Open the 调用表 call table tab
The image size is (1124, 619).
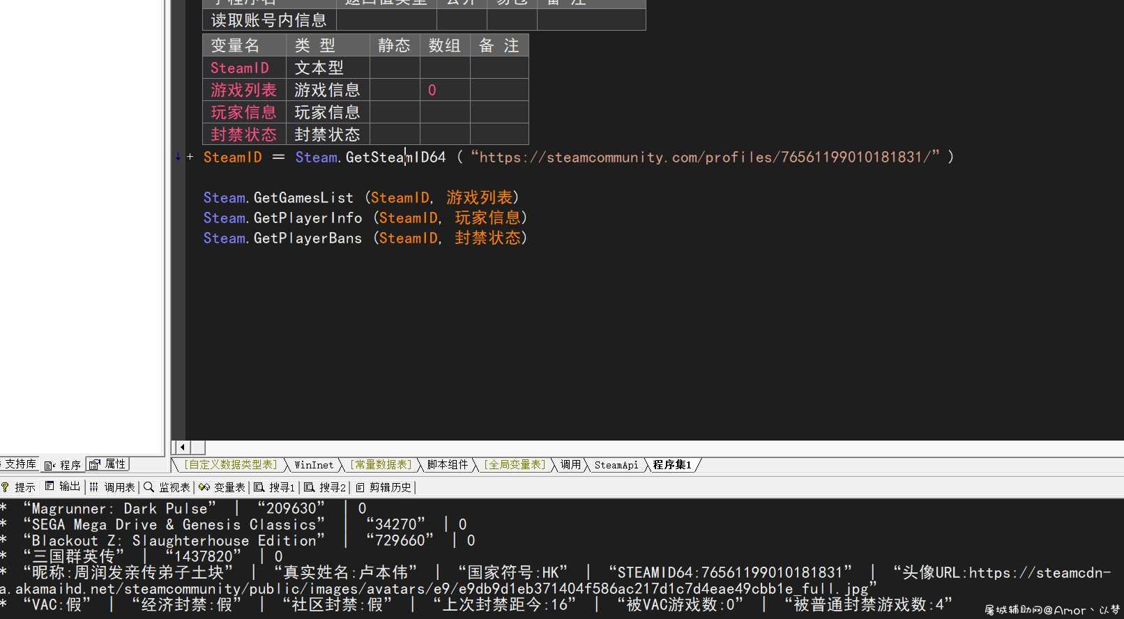[x=112, y=487]
